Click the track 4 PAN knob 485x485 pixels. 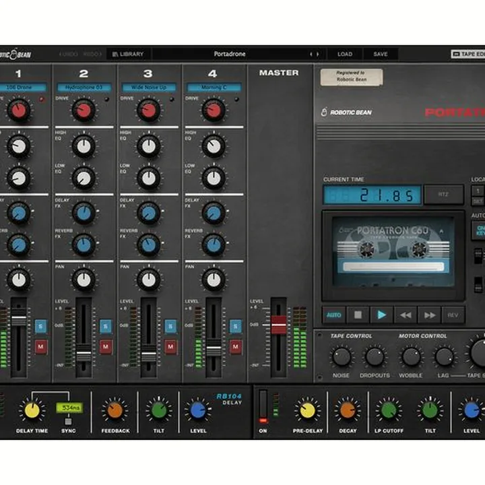(214, 280)
